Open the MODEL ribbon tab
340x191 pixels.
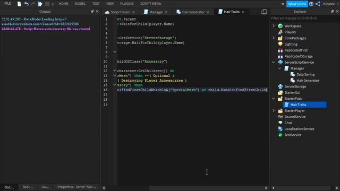(80, 4)
